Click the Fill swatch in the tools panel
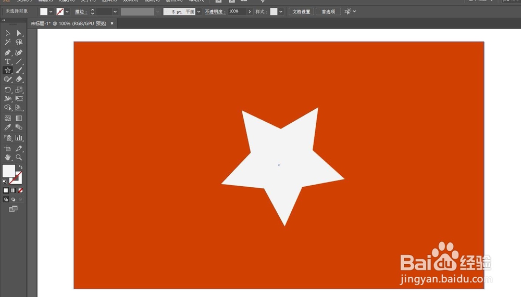This screenshot has height=297, width=521. click(x=9, y=171)
